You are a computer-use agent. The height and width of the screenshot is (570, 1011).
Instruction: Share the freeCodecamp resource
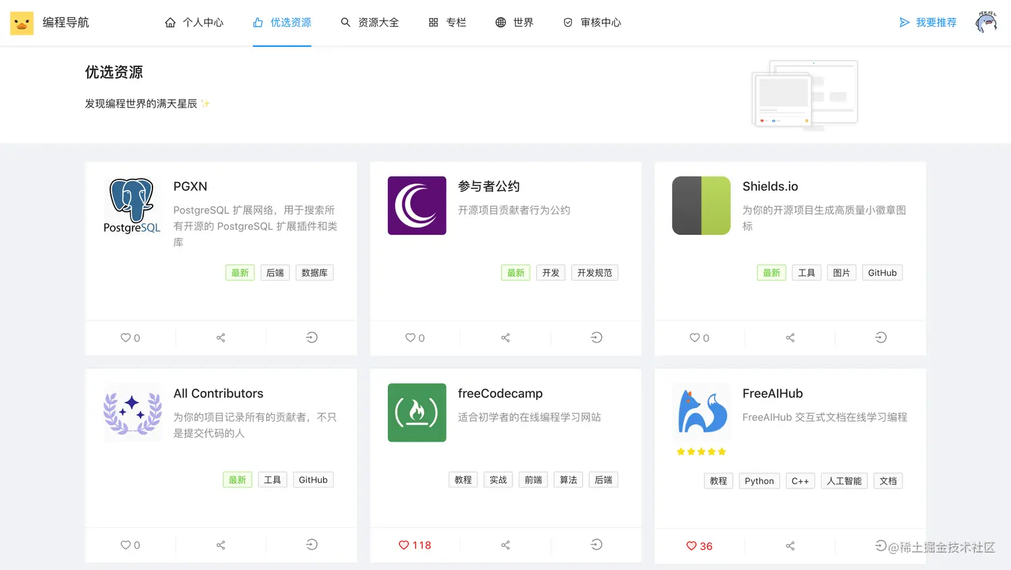(x=505, y=545)
